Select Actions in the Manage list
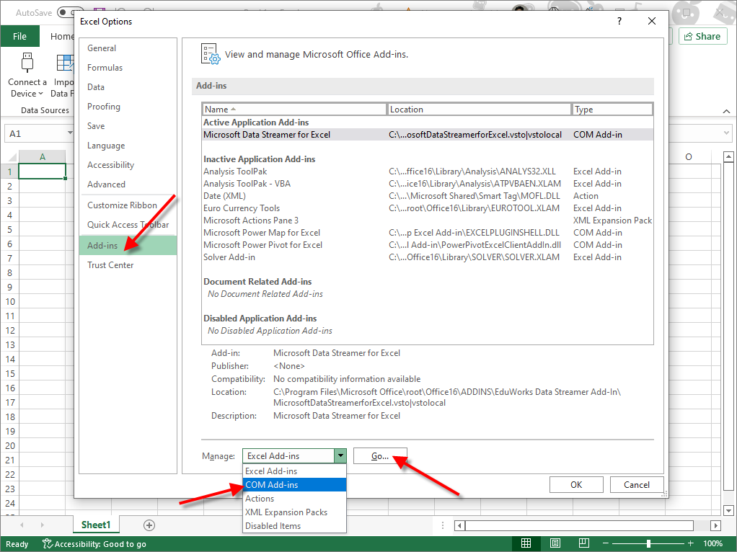The image size is (737, 552). point(294,499)
